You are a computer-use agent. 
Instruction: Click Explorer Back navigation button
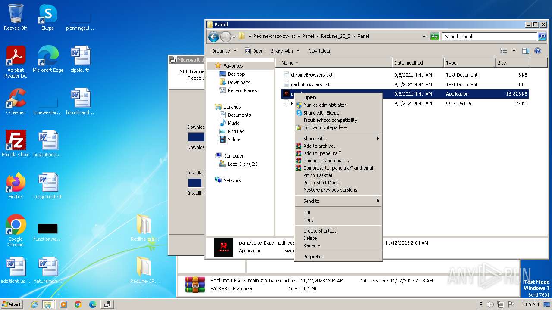(x=213, y=37)
